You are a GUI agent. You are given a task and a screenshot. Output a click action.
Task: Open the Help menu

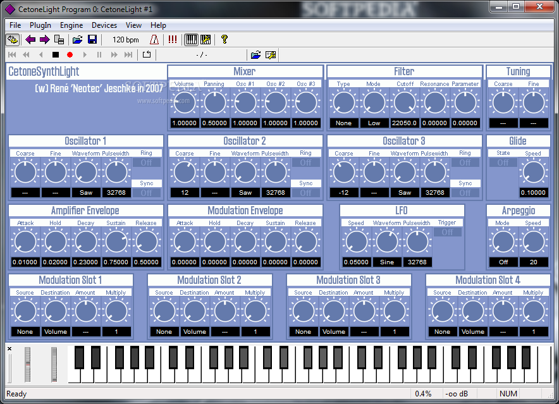pyautogui.click(x=158, y=25)
